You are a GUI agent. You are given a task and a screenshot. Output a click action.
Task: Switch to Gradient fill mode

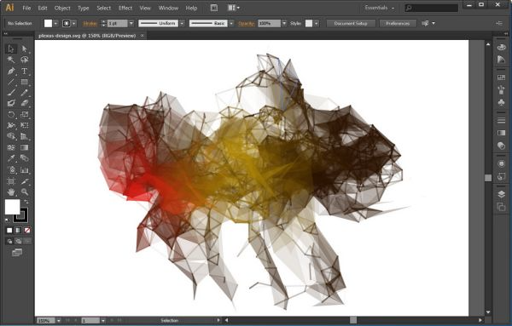coord(18,231)
